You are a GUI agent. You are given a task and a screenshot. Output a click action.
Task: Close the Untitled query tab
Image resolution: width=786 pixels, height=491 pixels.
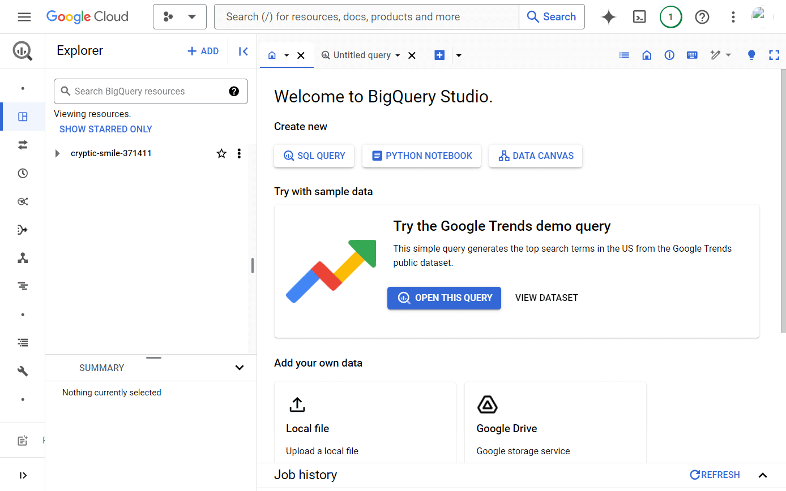click(412, 55)
